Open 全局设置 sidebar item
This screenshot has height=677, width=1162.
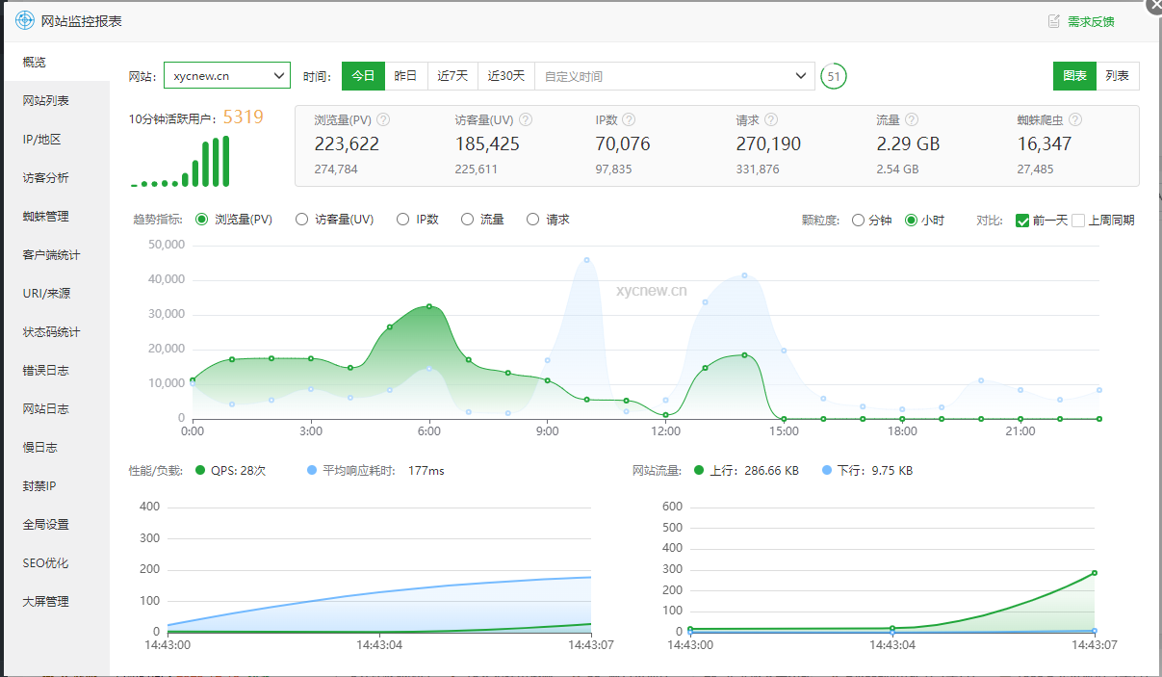click(56, 524)
